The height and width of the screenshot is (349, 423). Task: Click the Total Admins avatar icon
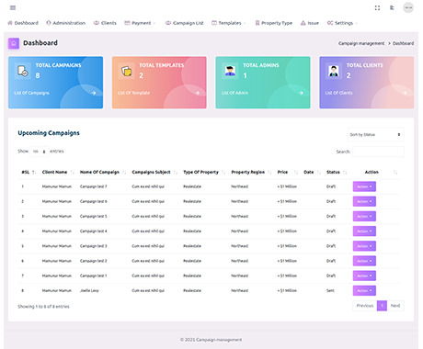point(230,71)
